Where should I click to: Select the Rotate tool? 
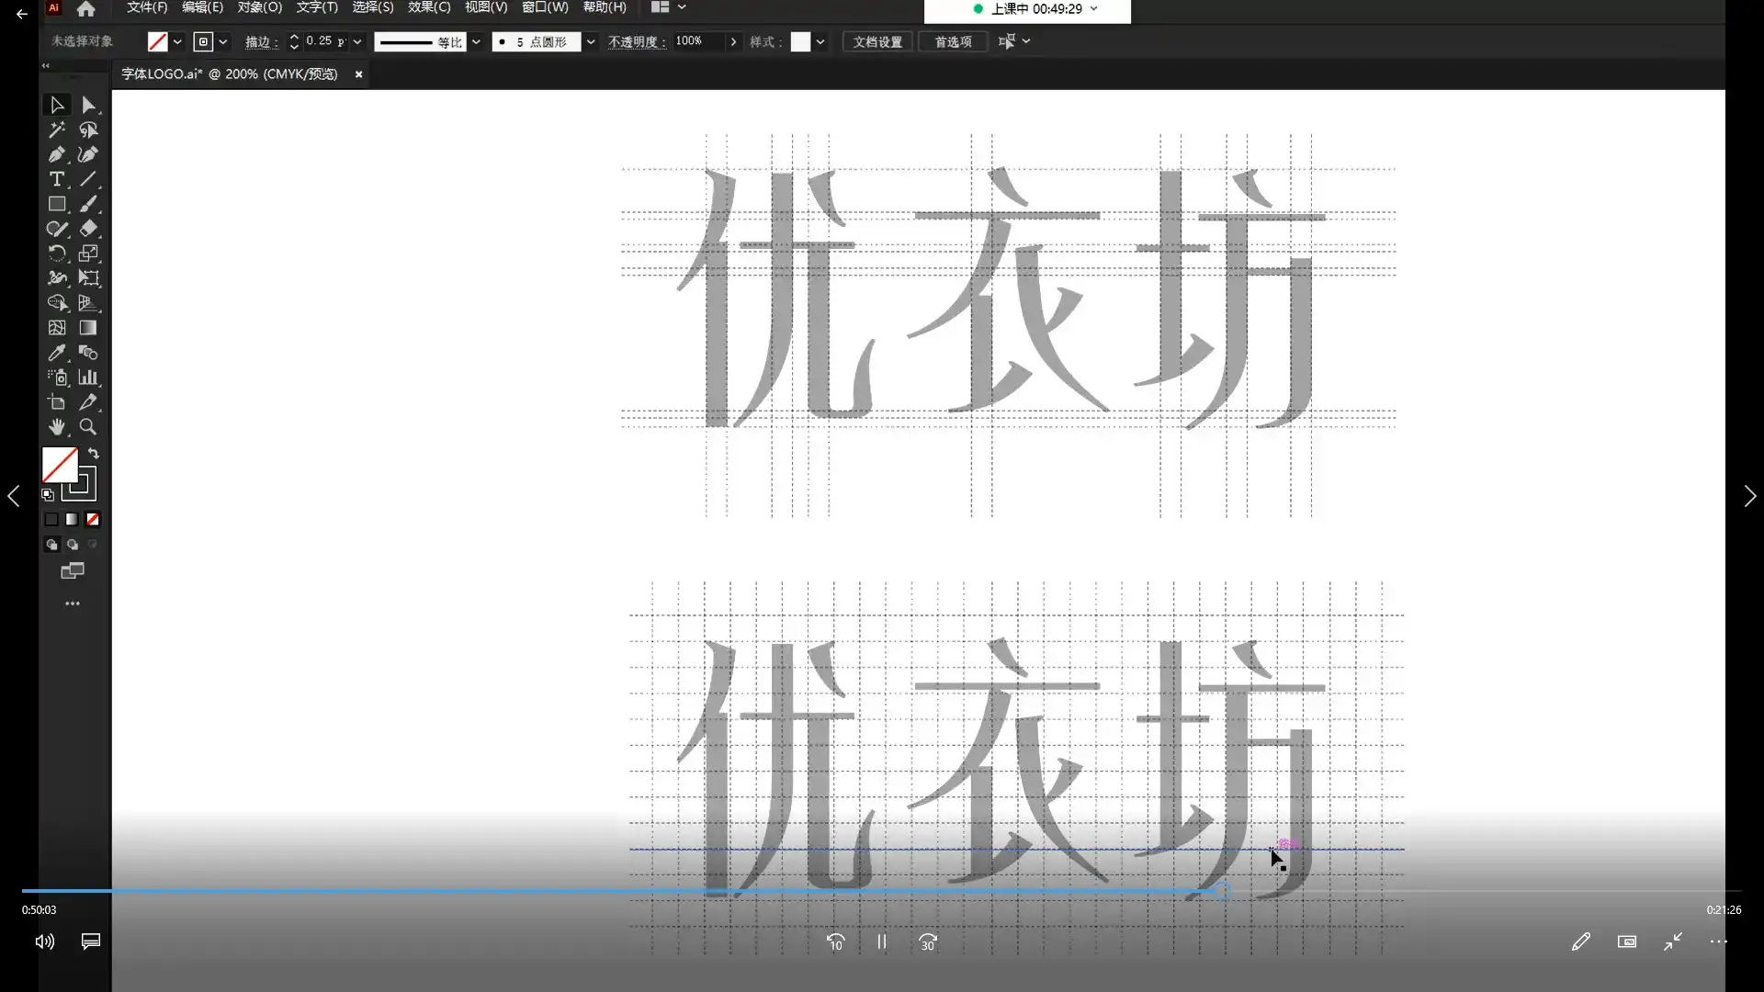point(57,254)
